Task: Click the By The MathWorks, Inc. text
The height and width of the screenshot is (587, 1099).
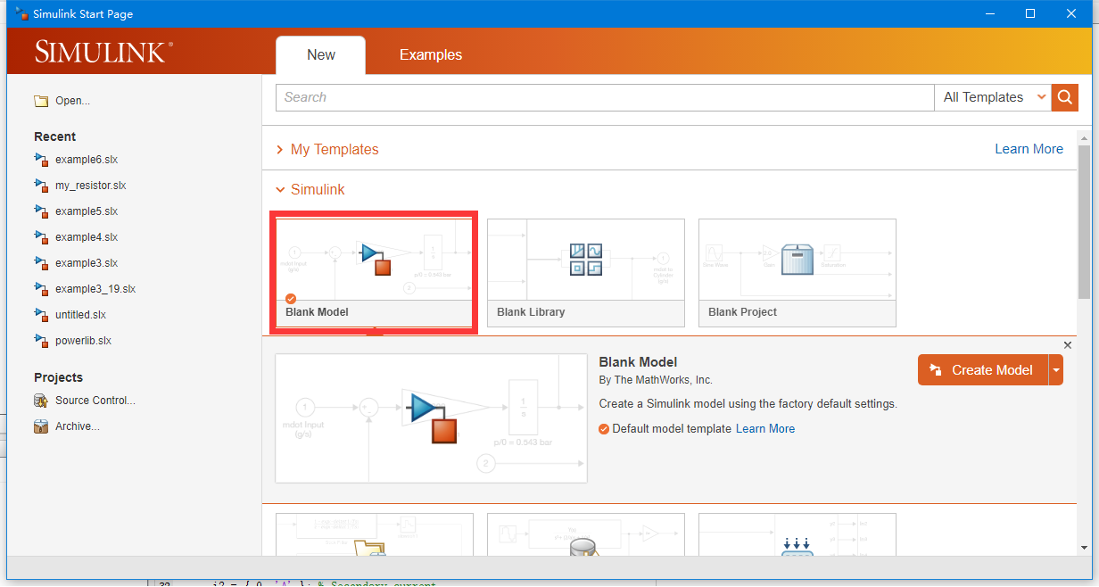Action: tap(656, 380)
